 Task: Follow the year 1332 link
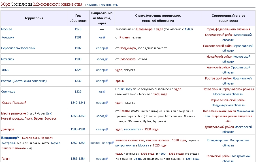click(x=78, y=81)
